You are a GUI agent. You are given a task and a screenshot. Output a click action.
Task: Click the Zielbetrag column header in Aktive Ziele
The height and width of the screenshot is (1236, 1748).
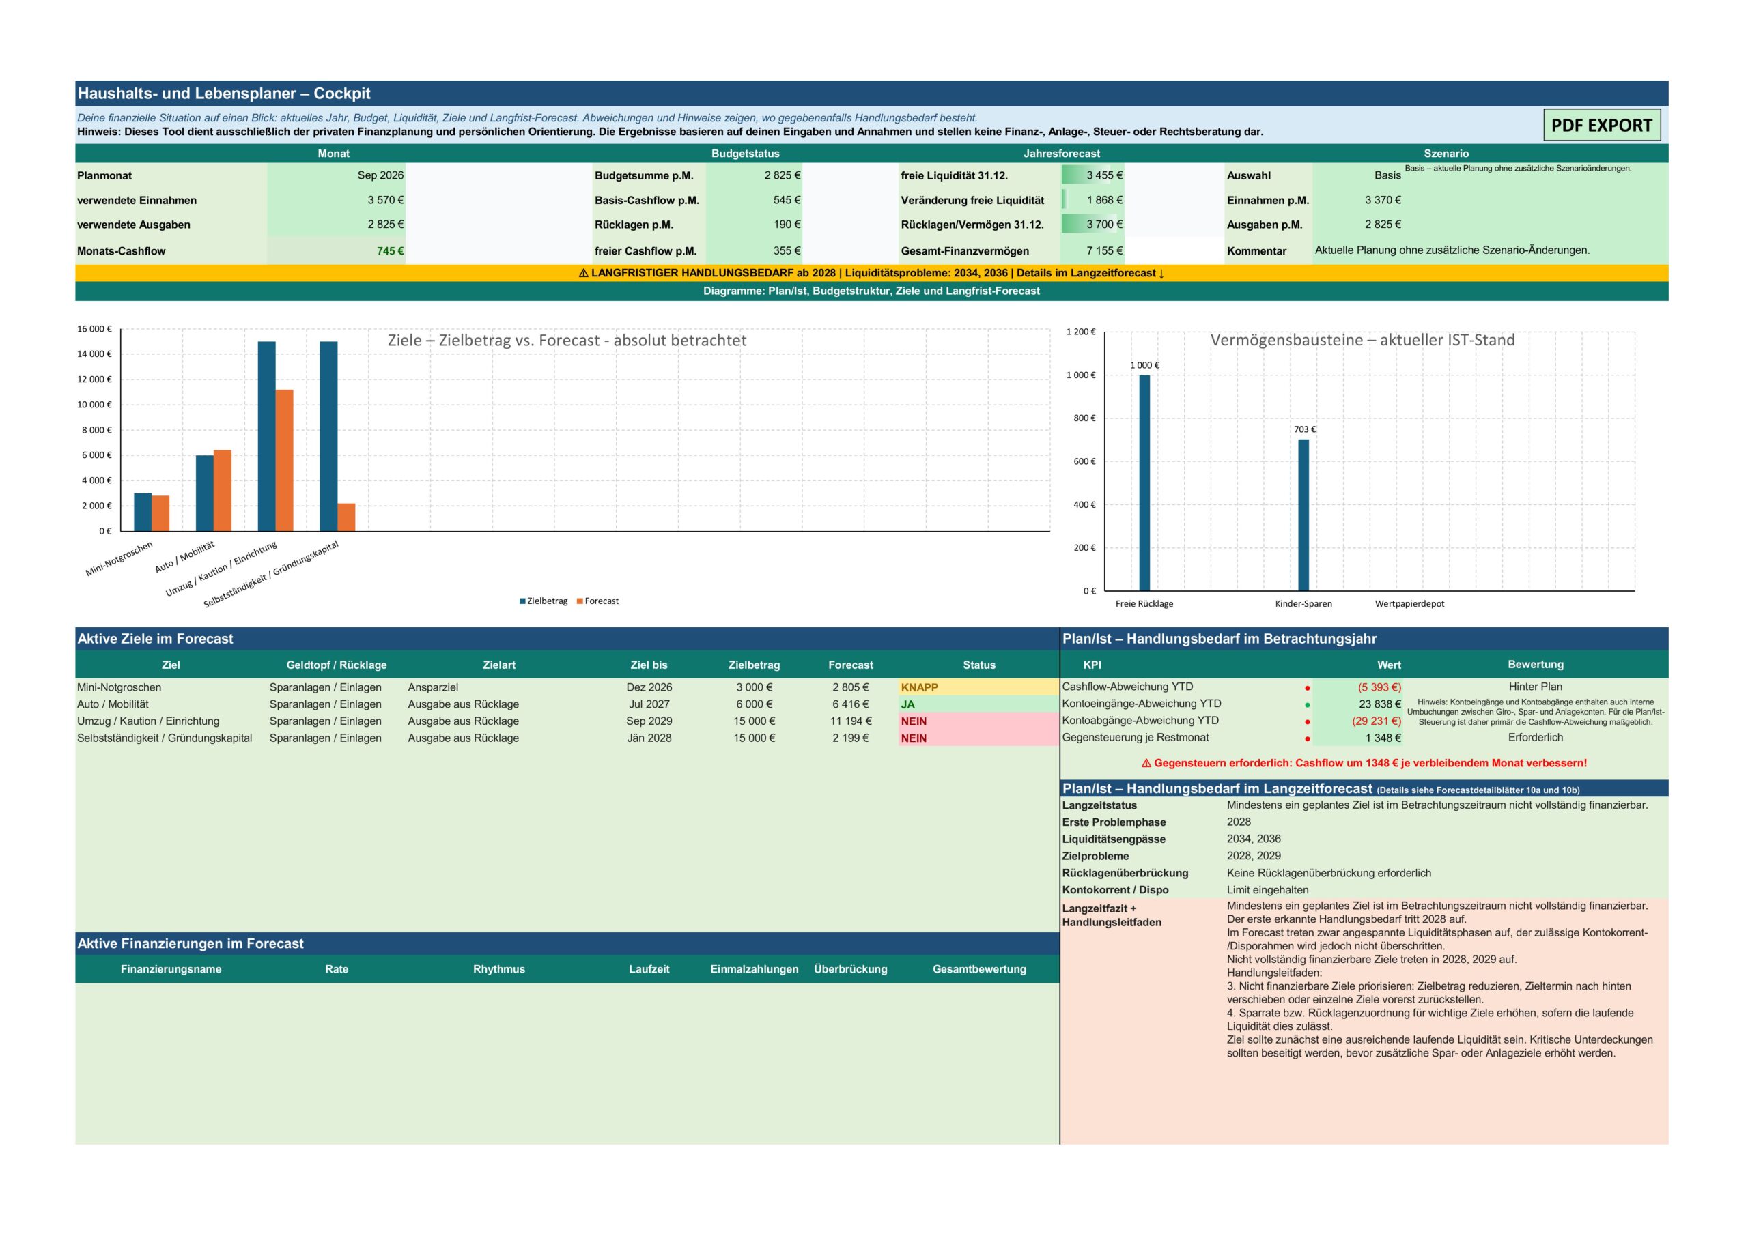[x=754, y=665]
